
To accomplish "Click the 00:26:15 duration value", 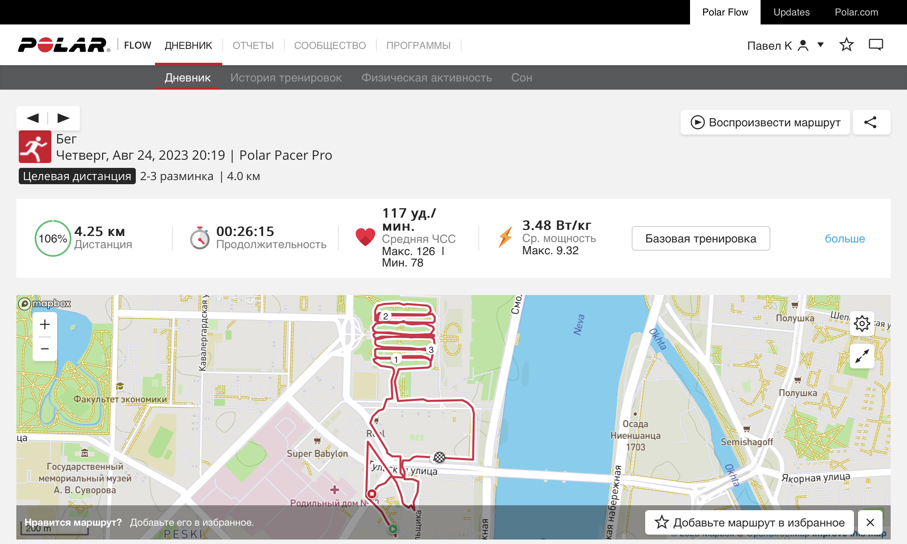I will click(x=245, y=231).
